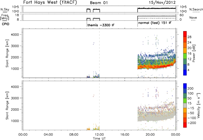
Task: Select the 'normal (fast) 151 IF' annotation
Action: [x=155, y=23]
